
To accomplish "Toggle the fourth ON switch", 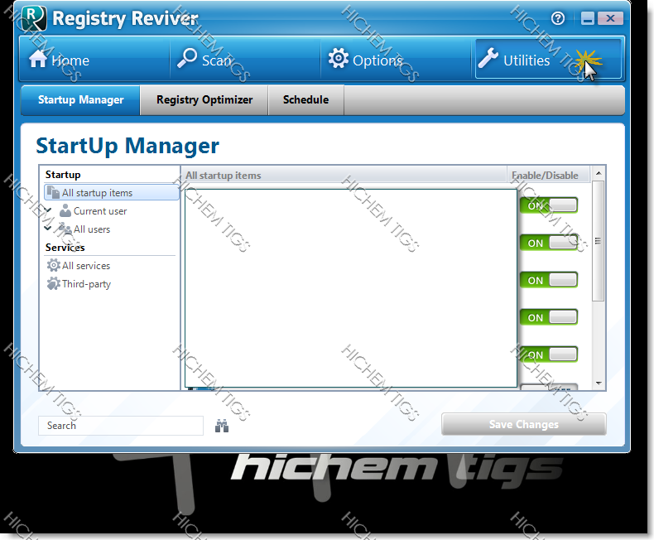I will [549, 317].
